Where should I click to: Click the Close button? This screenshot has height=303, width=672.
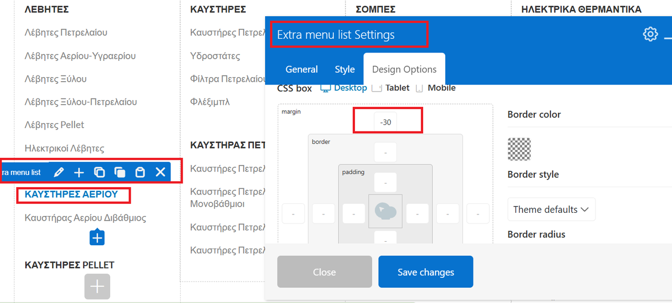point(324,272)
